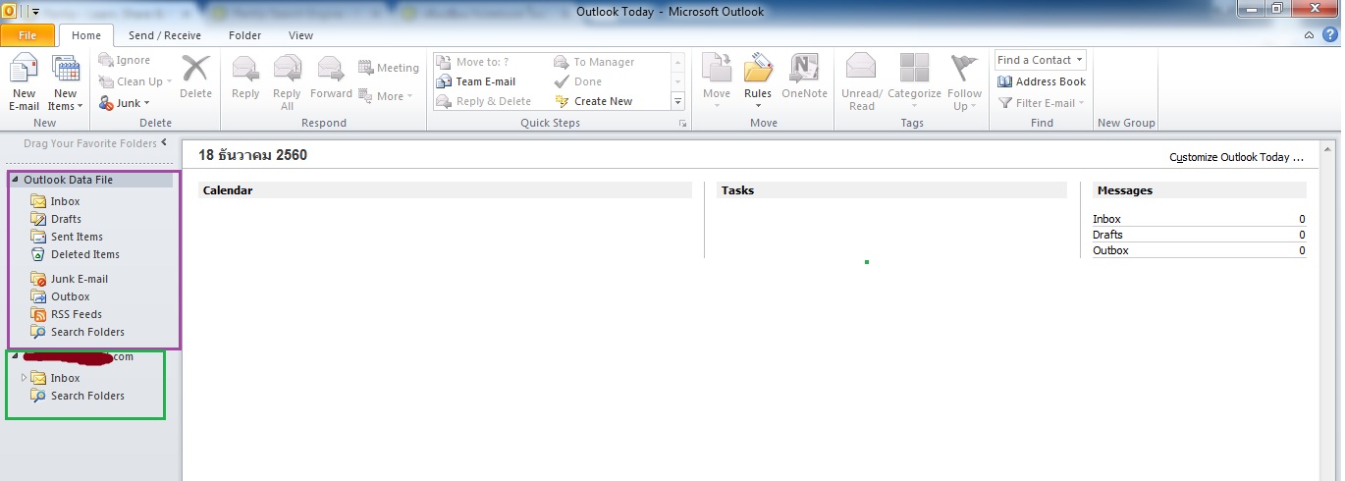
Task: Open the Rules dropdown
Action: coord(758,81)
